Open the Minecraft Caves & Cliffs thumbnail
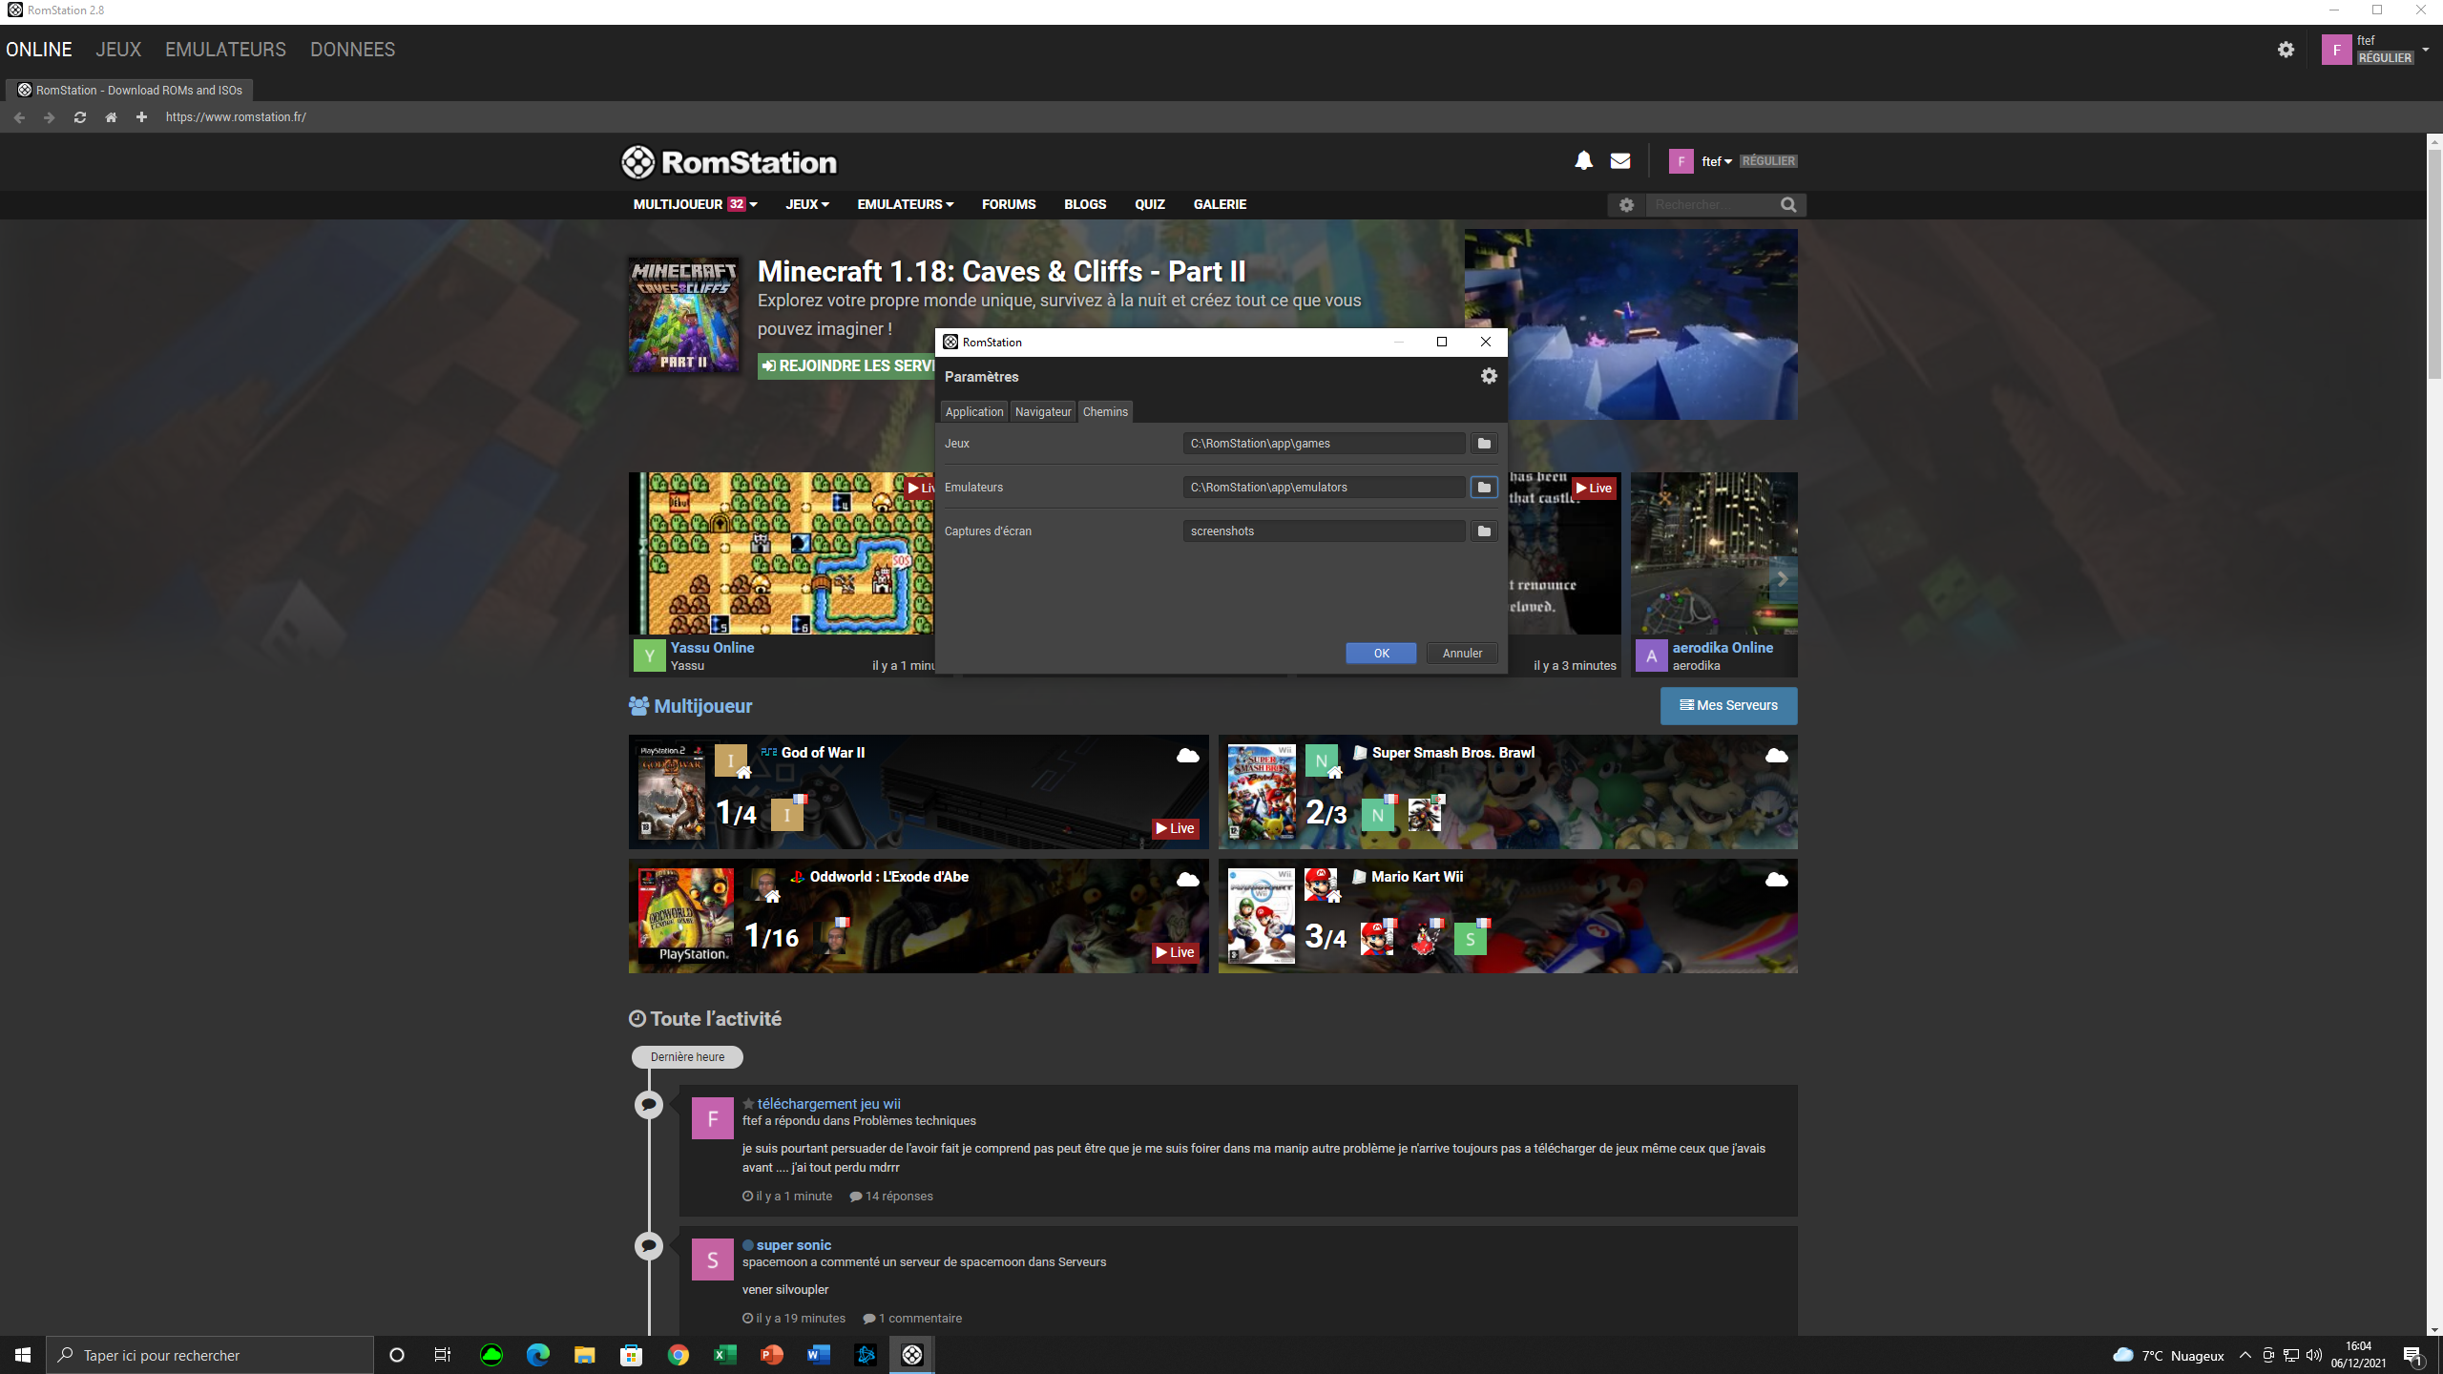Viewport: 2443px width, 1374px height. (x=683, y=315)
